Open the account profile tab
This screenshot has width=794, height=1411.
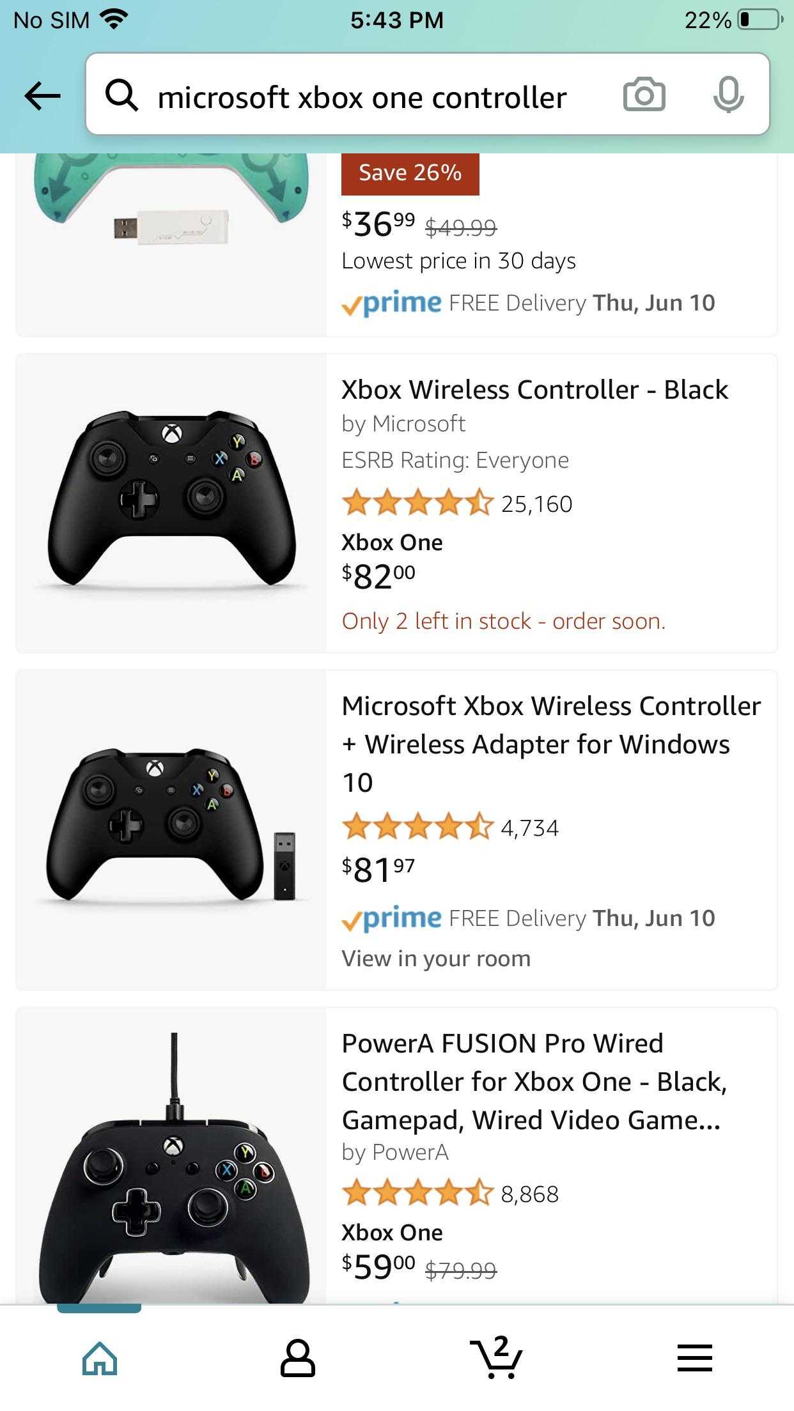click(298, 1357)
